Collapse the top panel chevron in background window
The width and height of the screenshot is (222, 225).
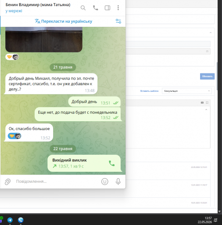coord(211,33)
